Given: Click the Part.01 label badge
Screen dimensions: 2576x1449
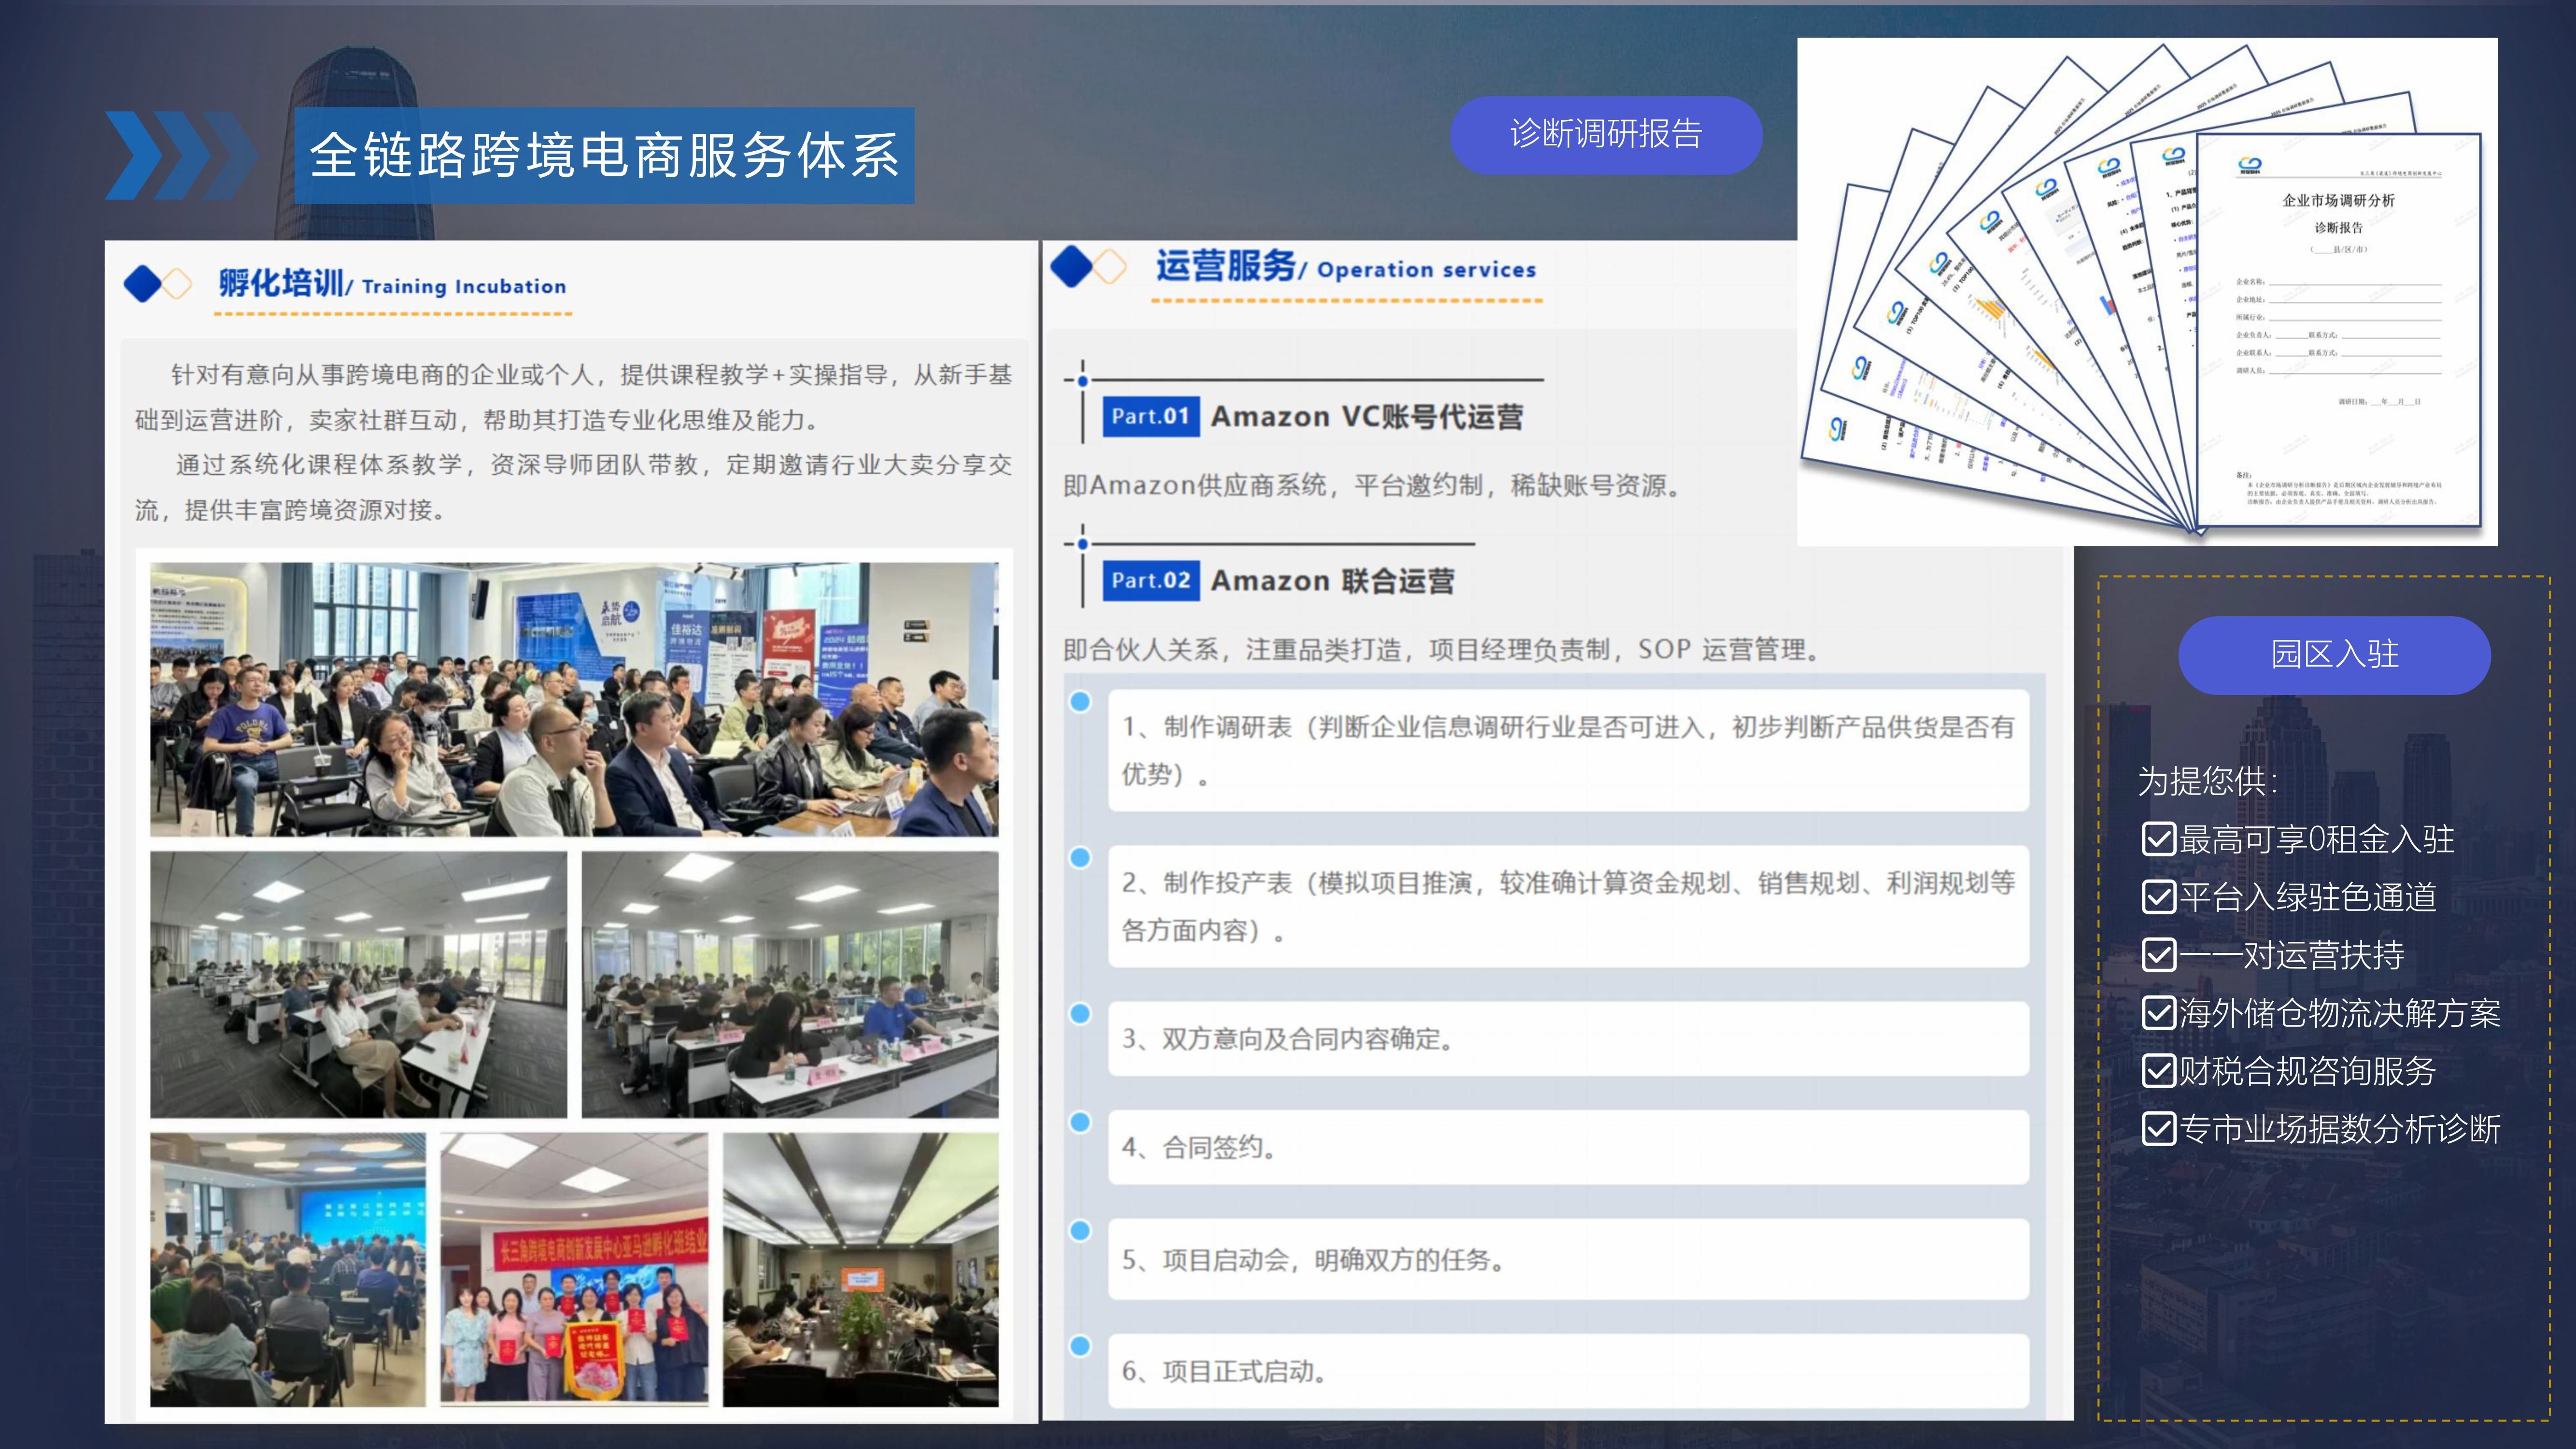Looking at the screenshot, I should [x=1150, y=416].
